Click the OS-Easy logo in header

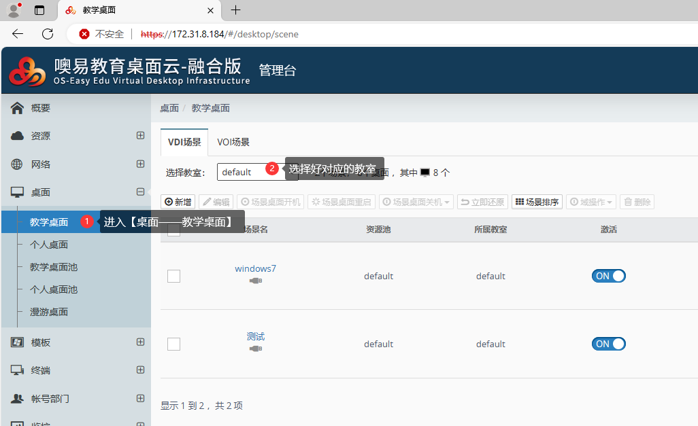click(x=27, y=71)
